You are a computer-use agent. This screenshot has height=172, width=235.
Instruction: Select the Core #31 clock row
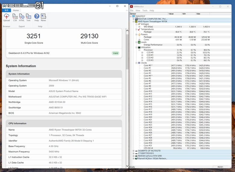(x=180, y=145)
